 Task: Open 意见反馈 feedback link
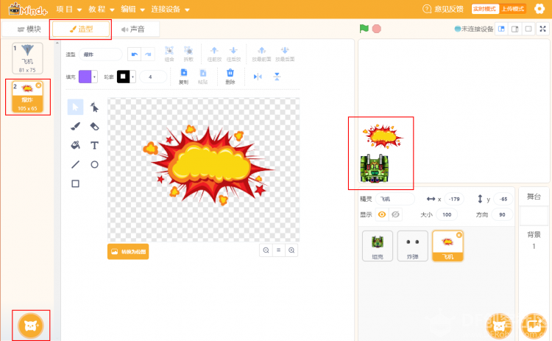(443, 9)
